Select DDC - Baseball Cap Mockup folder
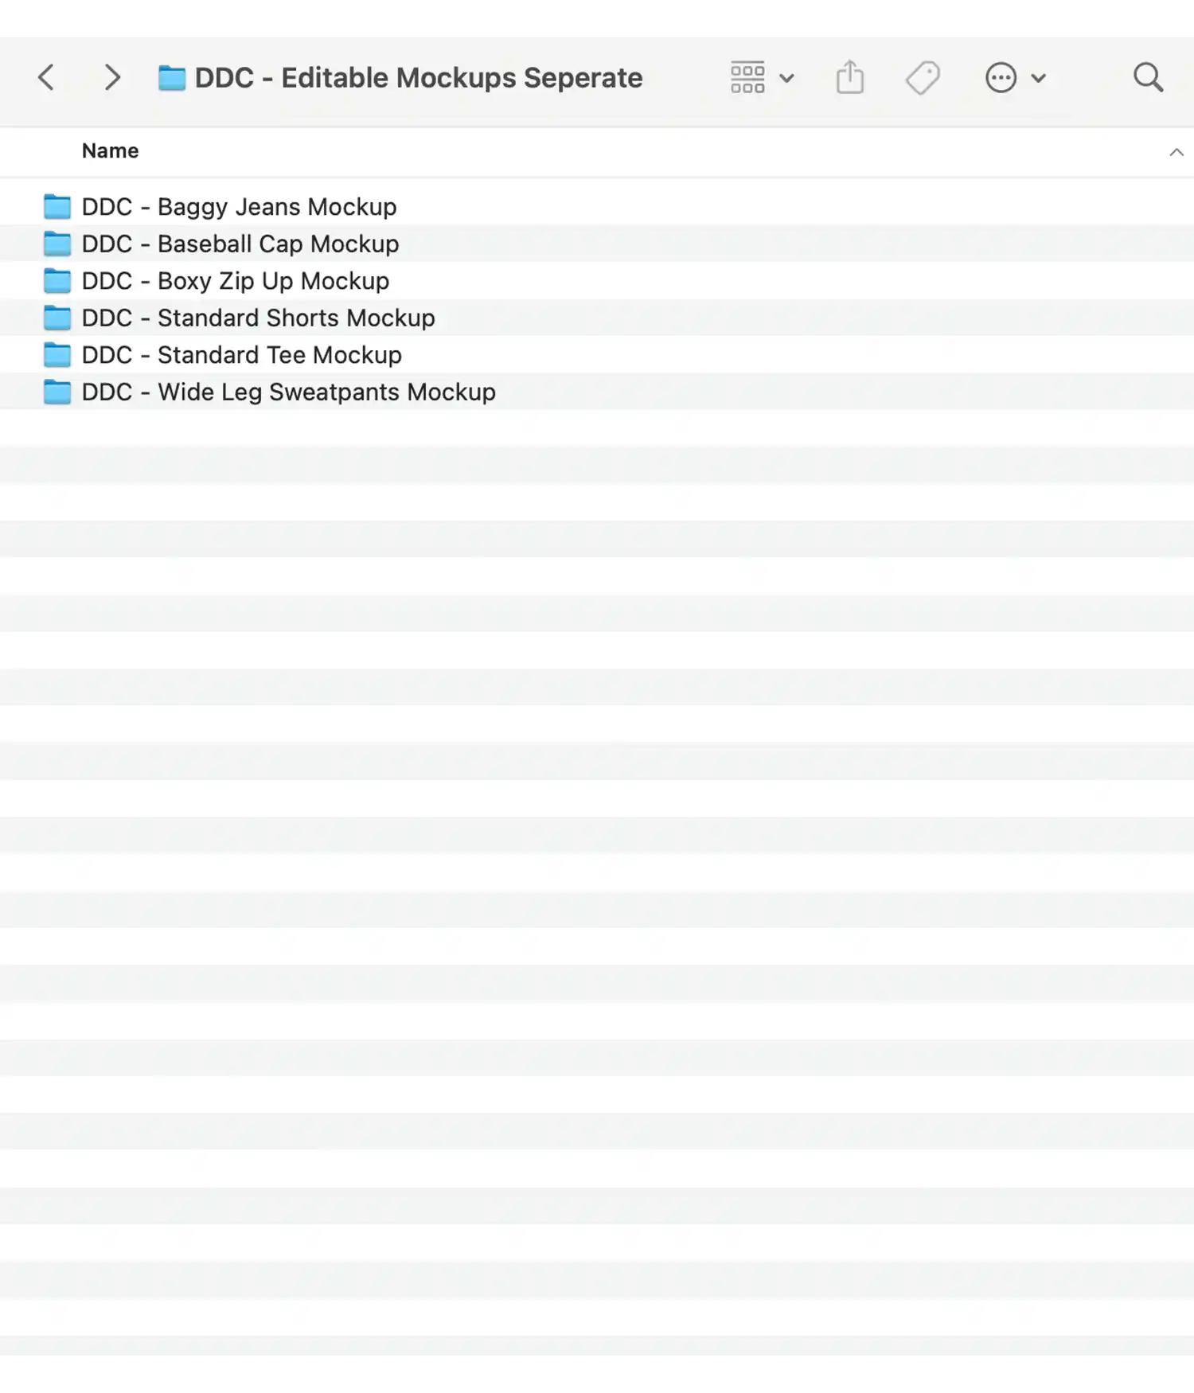Screen dimensions: 1194x1393 [240, 244]
